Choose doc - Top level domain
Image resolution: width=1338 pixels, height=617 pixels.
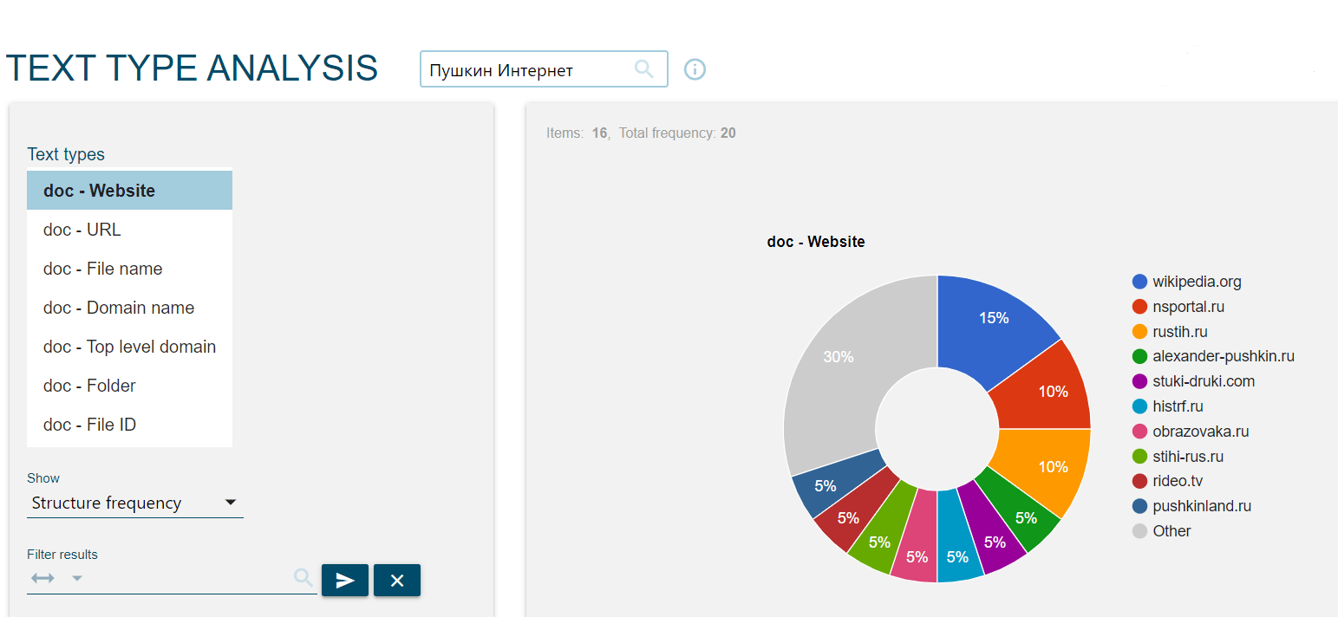click(129, 347)
